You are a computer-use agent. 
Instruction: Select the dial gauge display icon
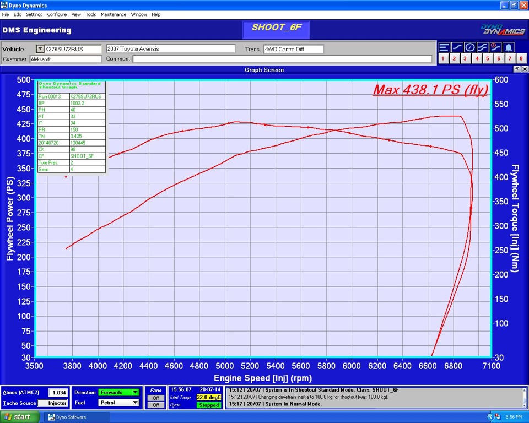pos(469,47)
